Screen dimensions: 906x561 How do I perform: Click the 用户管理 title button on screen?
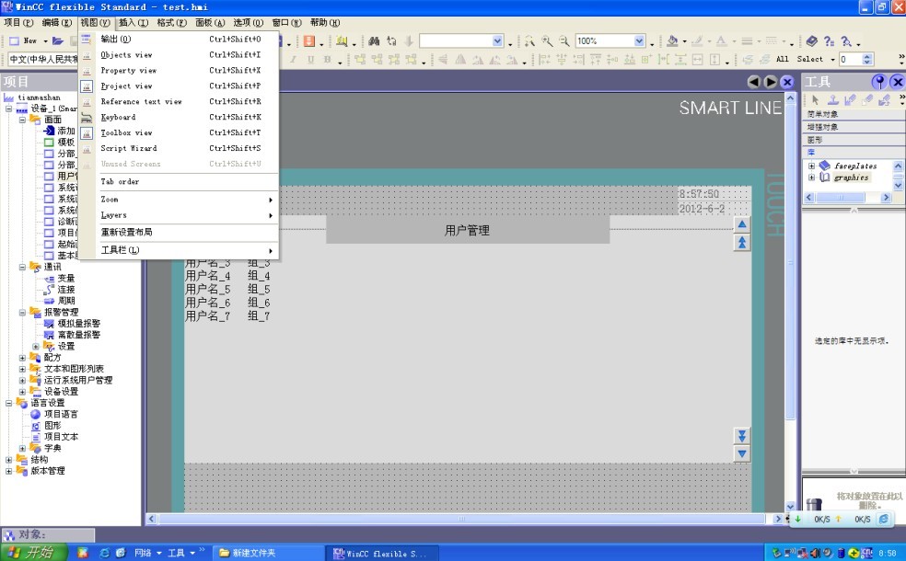pyautogui.click(x=468, y=230)
